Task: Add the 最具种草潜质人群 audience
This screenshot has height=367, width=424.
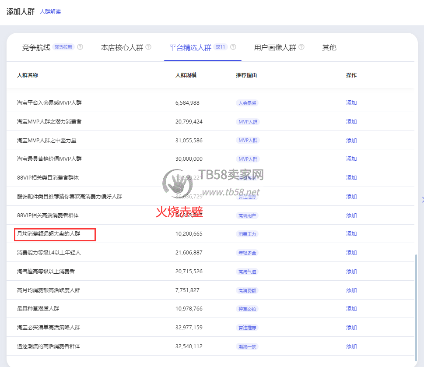Action: [351, 309]
